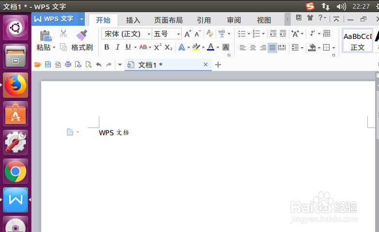The image size is (379, 232).
Task: Toggle Italic formatting
Action: (117, 47)
